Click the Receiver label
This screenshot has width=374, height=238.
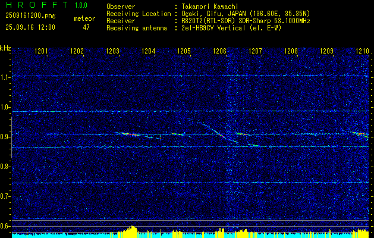click(121, 21)
